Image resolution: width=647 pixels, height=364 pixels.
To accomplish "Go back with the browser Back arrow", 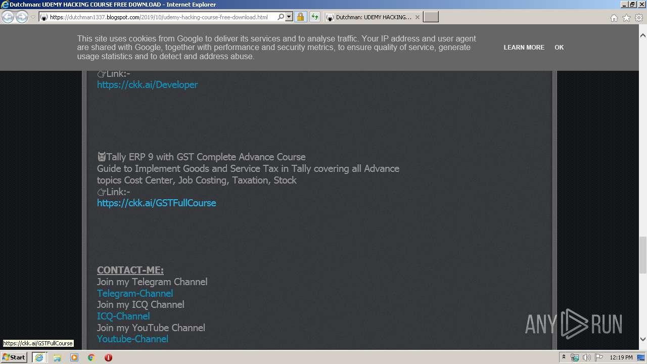I will pyautogui.click(x=8, y=17).
